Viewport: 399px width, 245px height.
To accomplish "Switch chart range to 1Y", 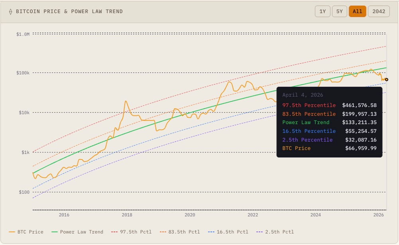I will (x=322, y=12).
